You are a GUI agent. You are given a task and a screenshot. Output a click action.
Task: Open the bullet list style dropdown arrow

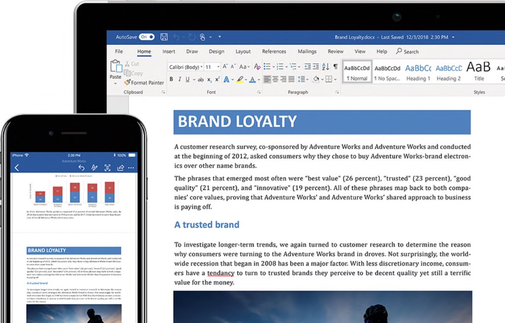point(273,67)
